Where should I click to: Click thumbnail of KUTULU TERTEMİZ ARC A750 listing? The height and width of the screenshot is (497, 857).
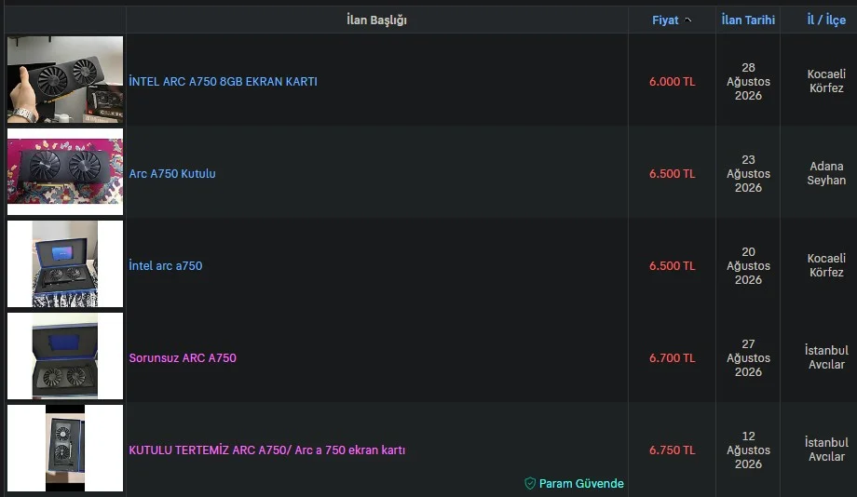[65, 449]
